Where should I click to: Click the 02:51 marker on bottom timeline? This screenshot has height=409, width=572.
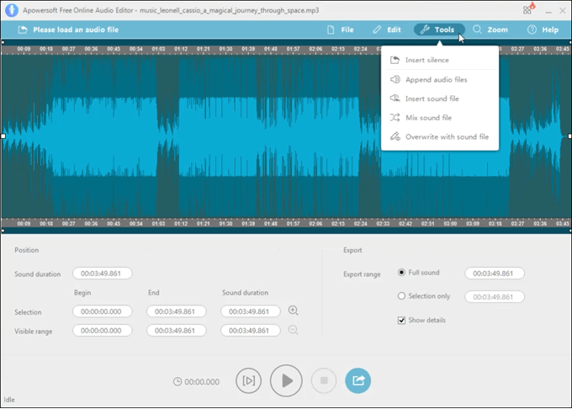(x=428, y=224)
